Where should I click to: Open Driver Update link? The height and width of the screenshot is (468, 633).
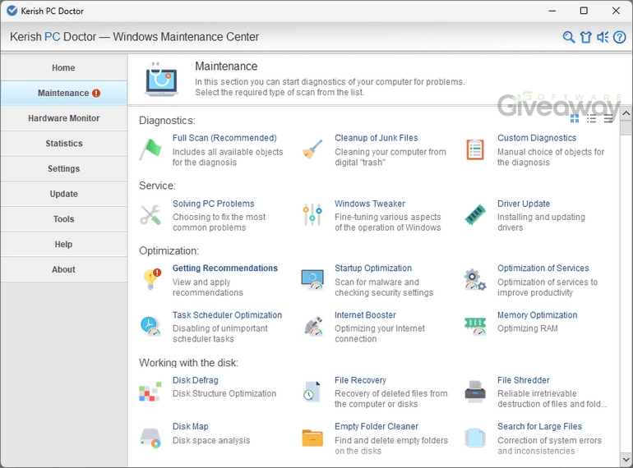coord(523,204)
